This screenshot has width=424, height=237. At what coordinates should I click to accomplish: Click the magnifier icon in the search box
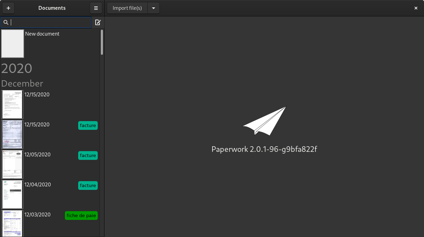click(x=6, y=22)
